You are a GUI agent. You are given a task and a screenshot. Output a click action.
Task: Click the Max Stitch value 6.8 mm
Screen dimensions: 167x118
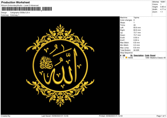tap(137, 43)
